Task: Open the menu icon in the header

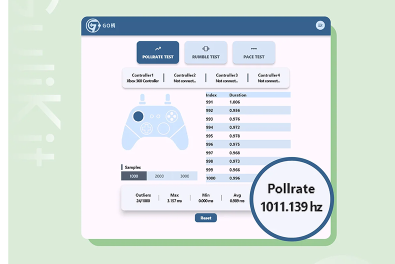Action: [320, 25]
